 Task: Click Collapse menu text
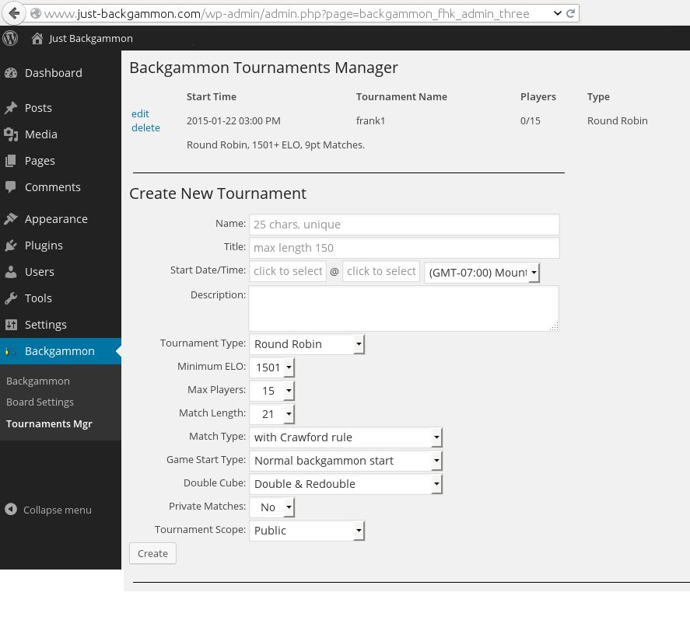pyautogui.click(x=58, y=510)
